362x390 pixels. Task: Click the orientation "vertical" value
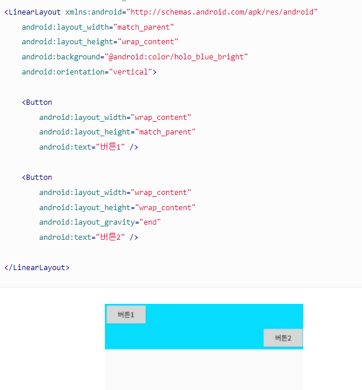pyautogui.click(x=131, y=72)
